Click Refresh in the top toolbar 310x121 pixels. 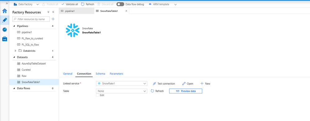pyautogui.click(x=88, y=4)
